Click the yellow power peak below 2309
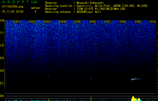The height and width of the screenshot is (101, 158). 136,98
